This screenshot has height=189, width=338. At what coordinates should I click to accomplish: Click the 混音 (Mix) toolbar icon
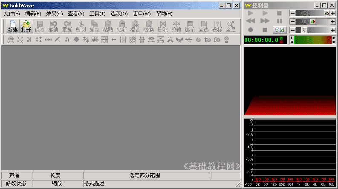pyautogui.click(x=135, y=26)
